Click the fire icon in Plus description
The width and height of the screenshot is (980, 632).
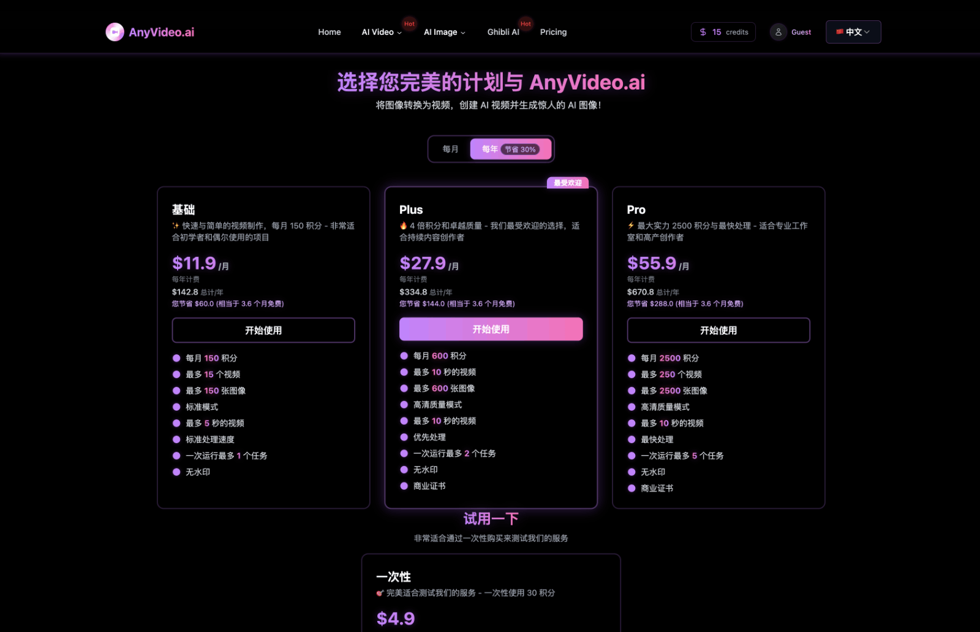click(x=403, y=226)
